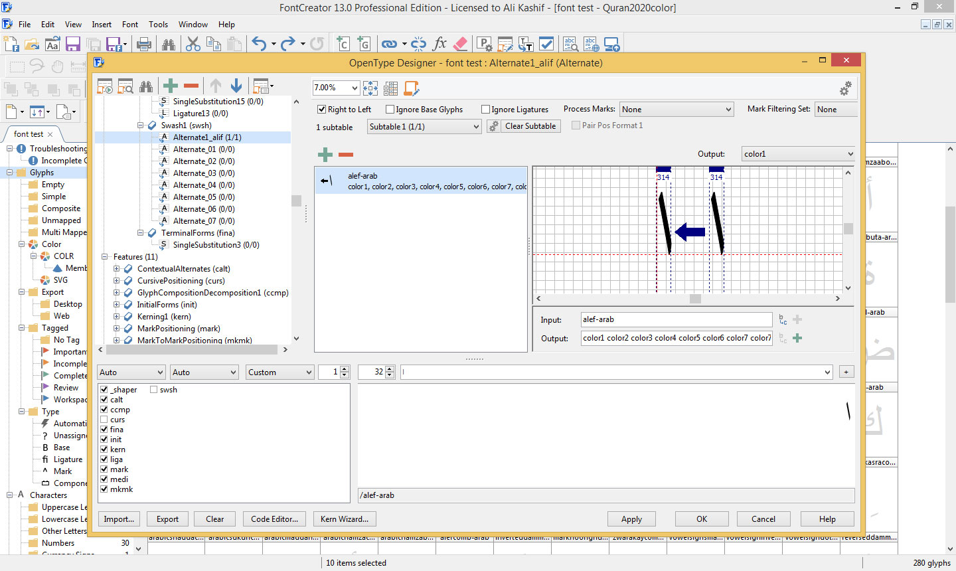Click the binoculars icon in OpenType Designer toolbar

point(146,86)
